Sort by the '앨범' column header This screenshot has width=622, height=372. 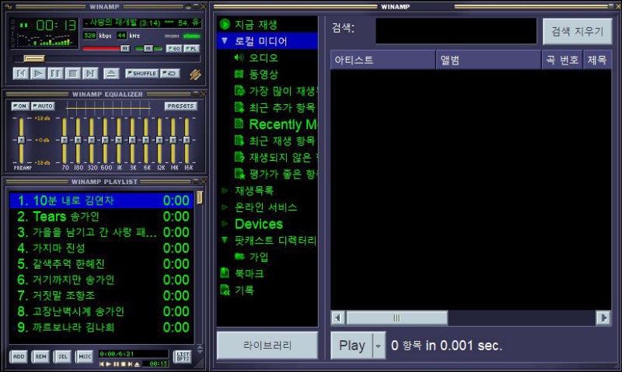[489, 61]
